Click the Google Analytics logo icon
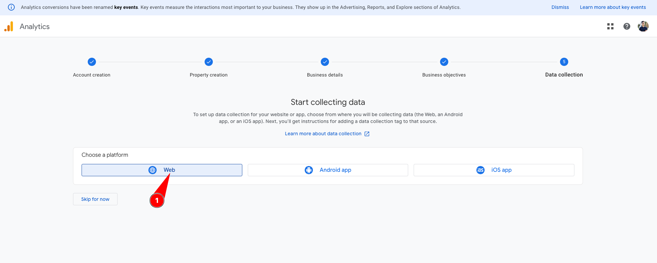This screenshot has height=263, width=657. 9,27
